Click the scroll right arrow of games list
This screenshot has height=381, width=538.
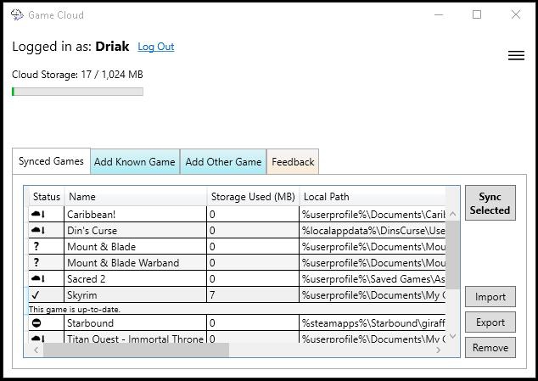pos(438,350)
